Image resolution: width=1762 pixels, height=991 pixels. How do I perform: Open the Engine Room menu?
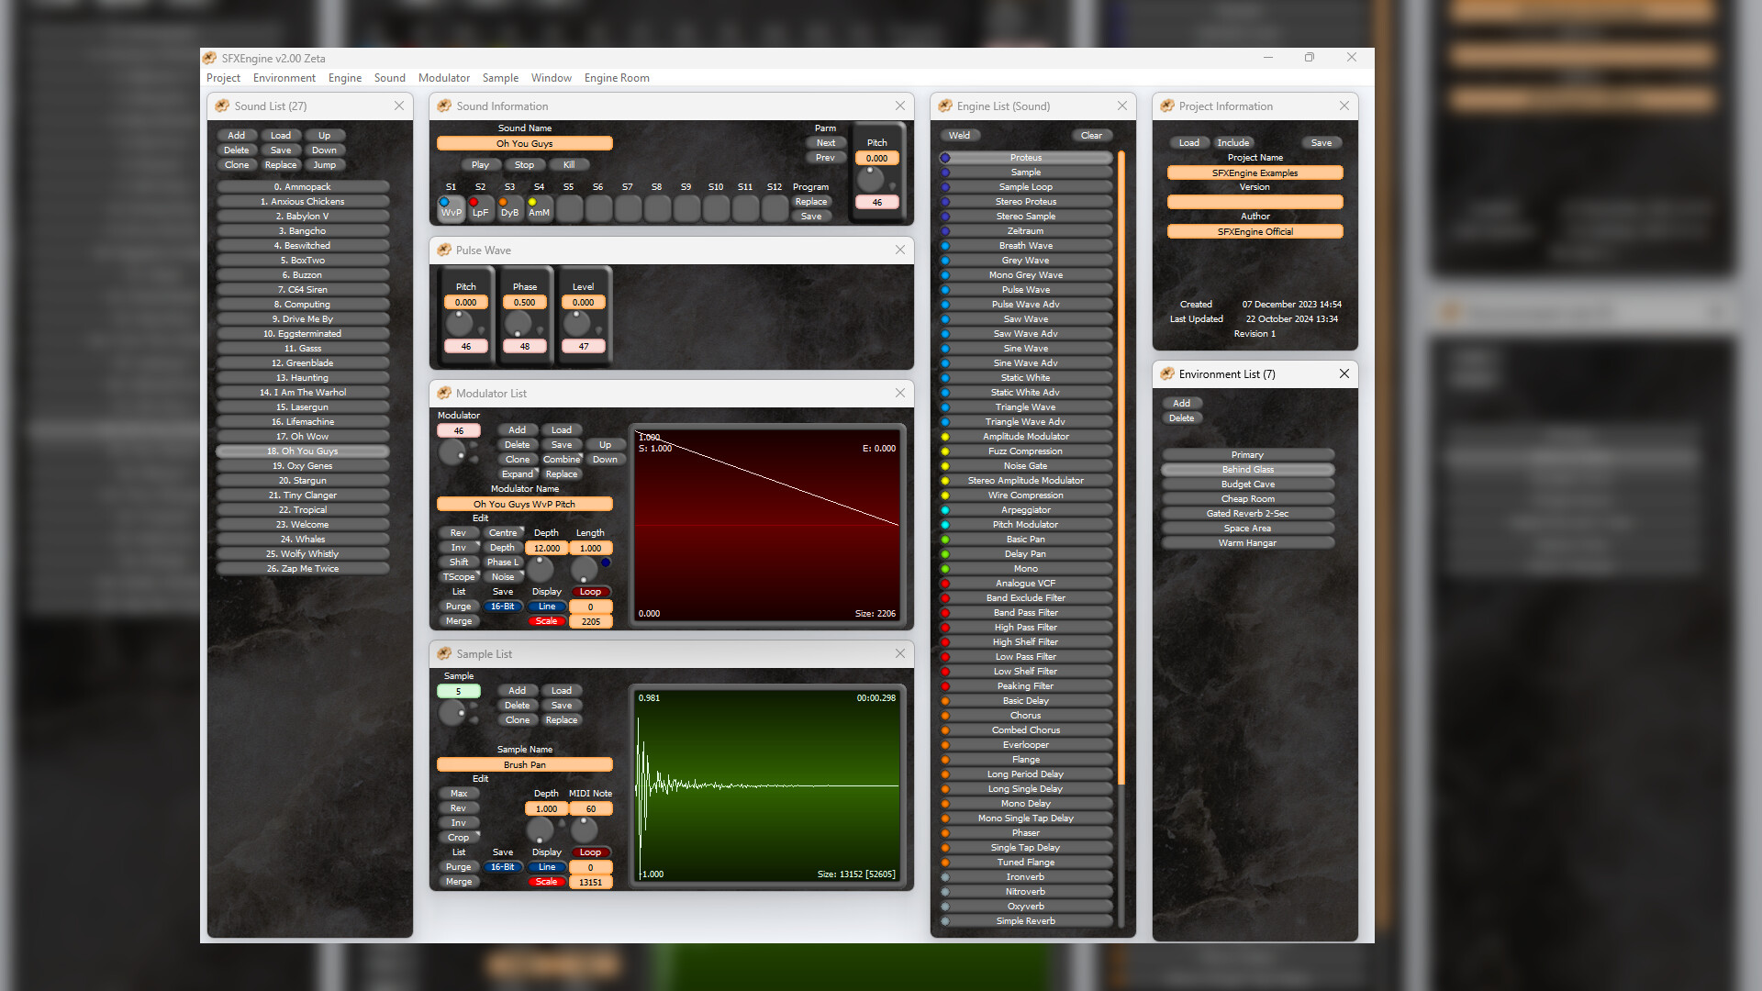617,78
